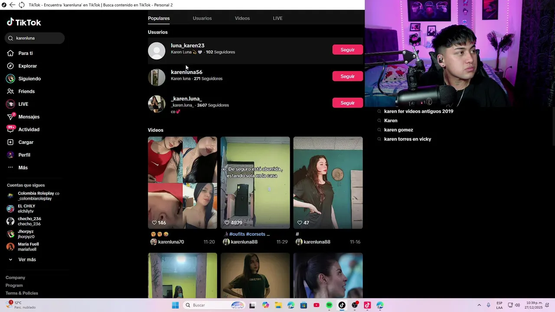
Task: Select suggestion karen torres en vicky
Action: pyautogui.click(x=408, y=139)
